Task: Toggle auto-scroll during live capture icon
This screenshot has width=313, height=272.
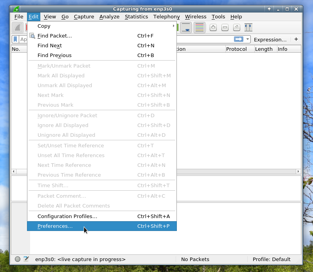Action: point(186,27)
